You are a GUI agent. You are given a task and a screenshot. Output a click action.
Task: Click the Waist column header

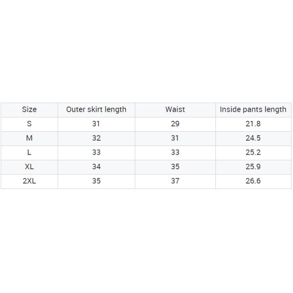point(175,109)
